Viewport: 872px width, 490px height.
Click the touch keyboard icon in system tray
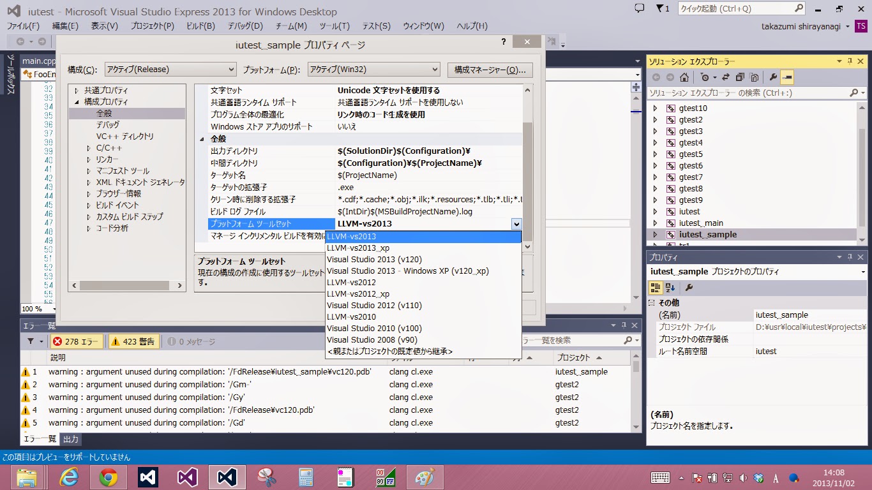(660, 477)
